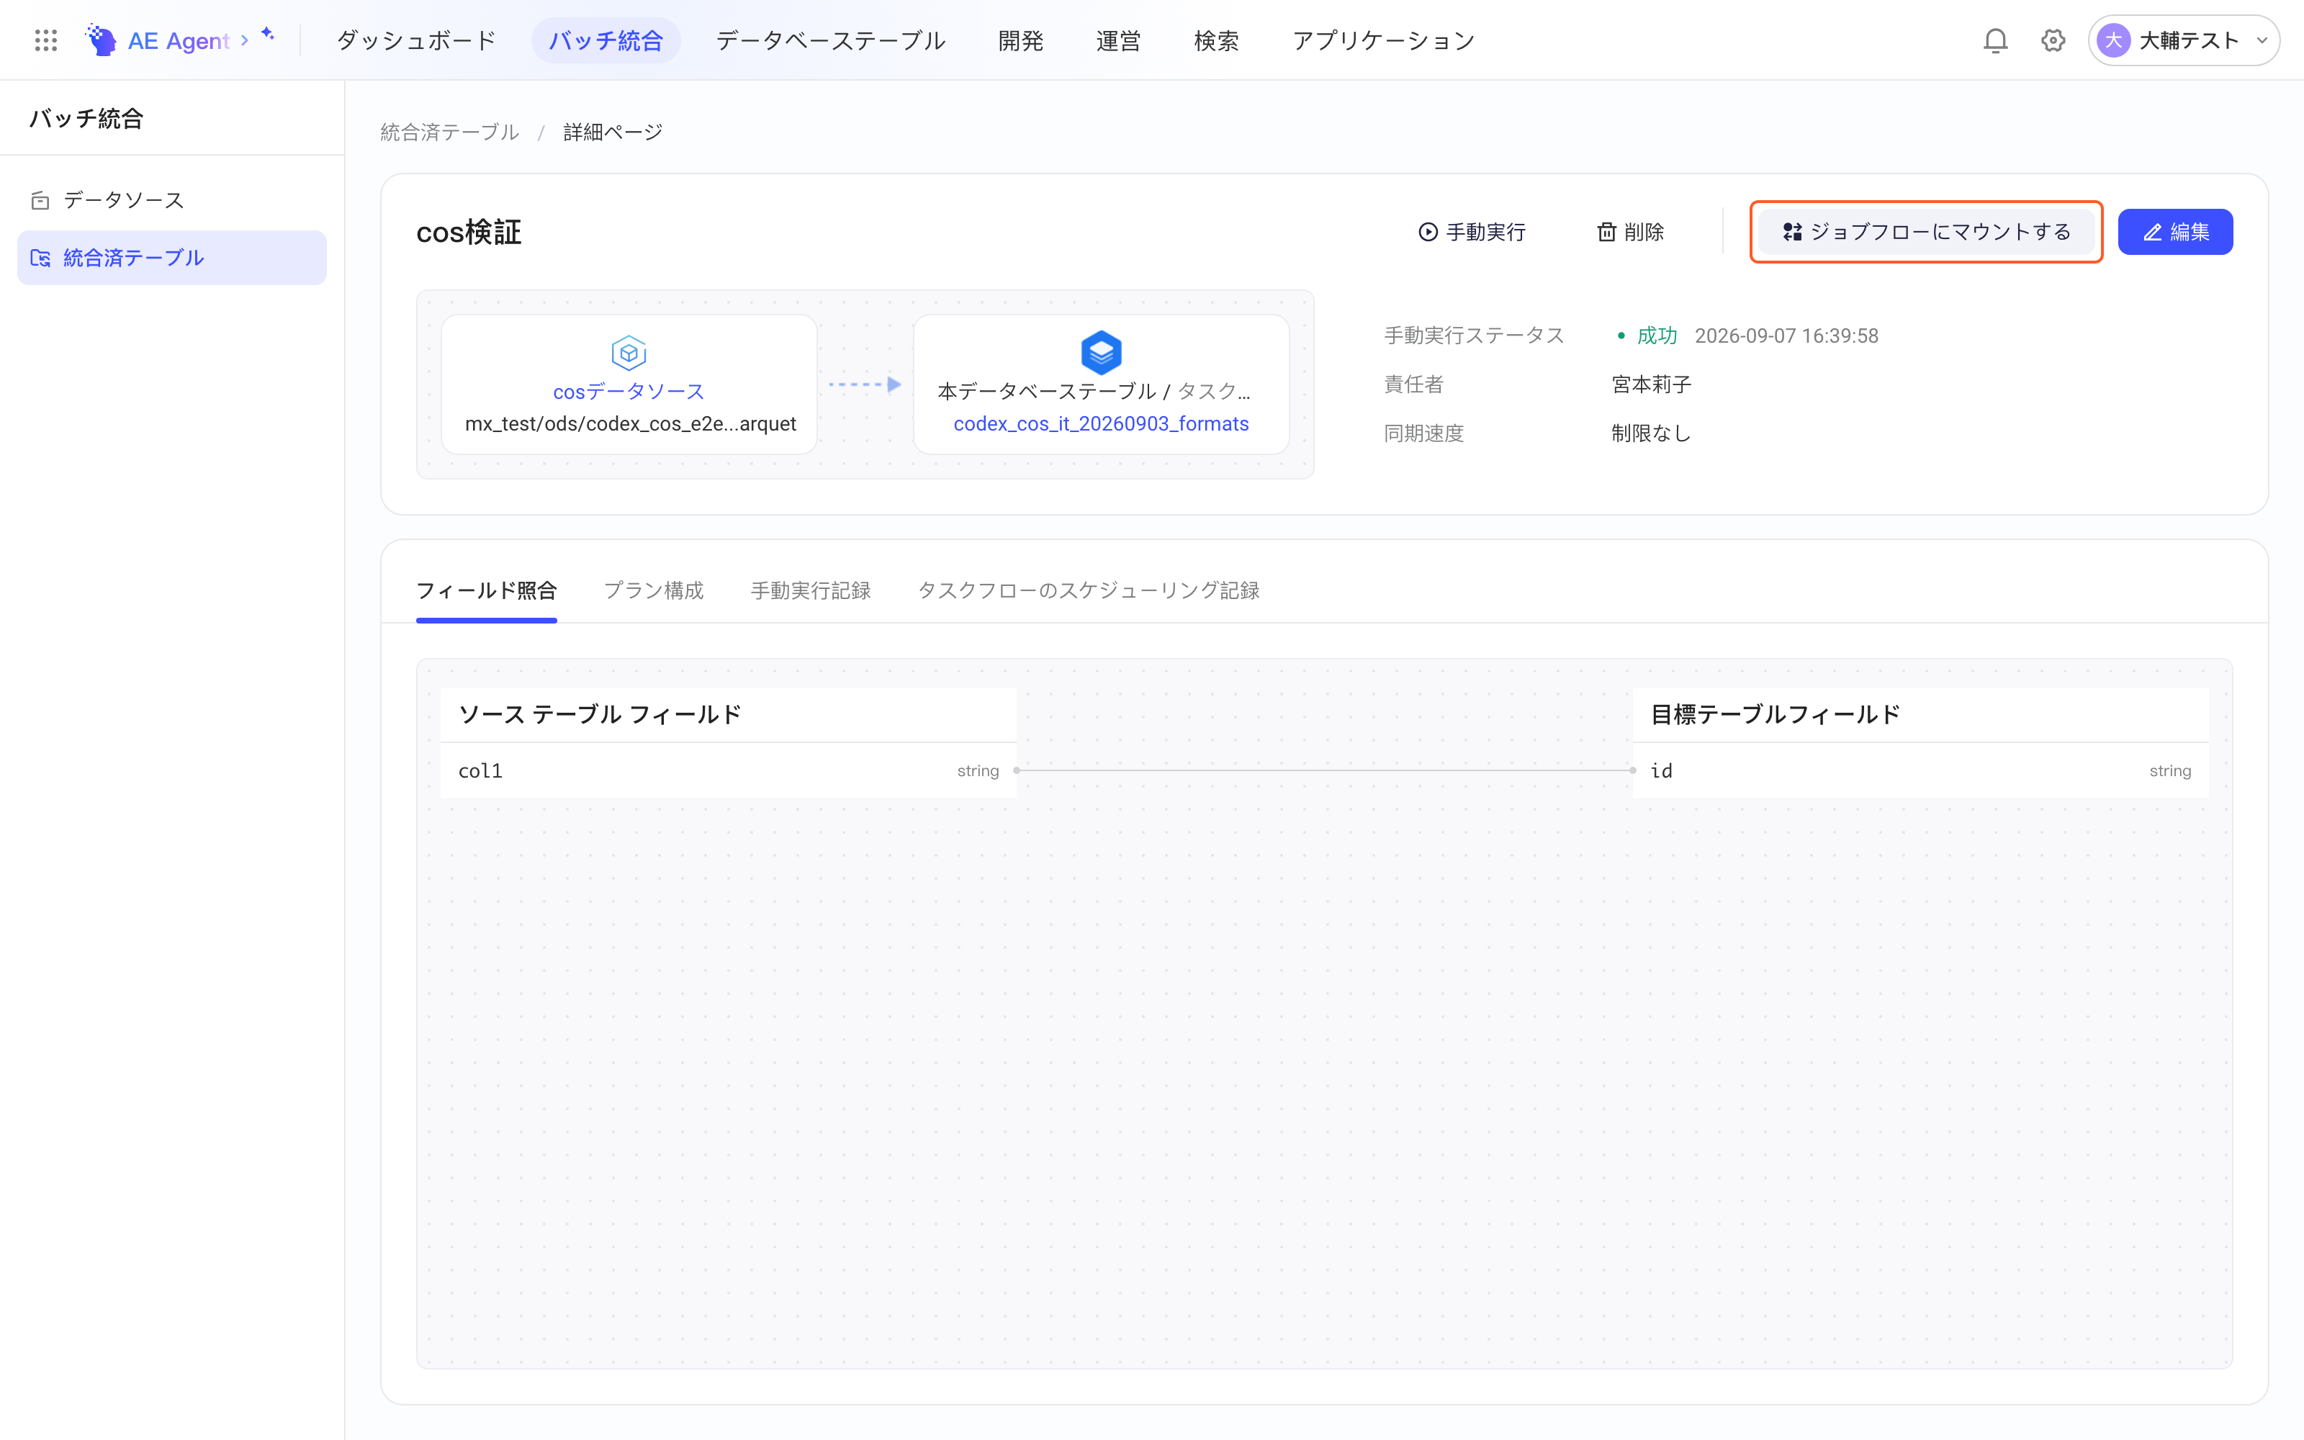This screenshot has width=2304, height=1440.
Task: Open the タスクフローのスケジューリング記録 tab
Action: click(1088, 590)
